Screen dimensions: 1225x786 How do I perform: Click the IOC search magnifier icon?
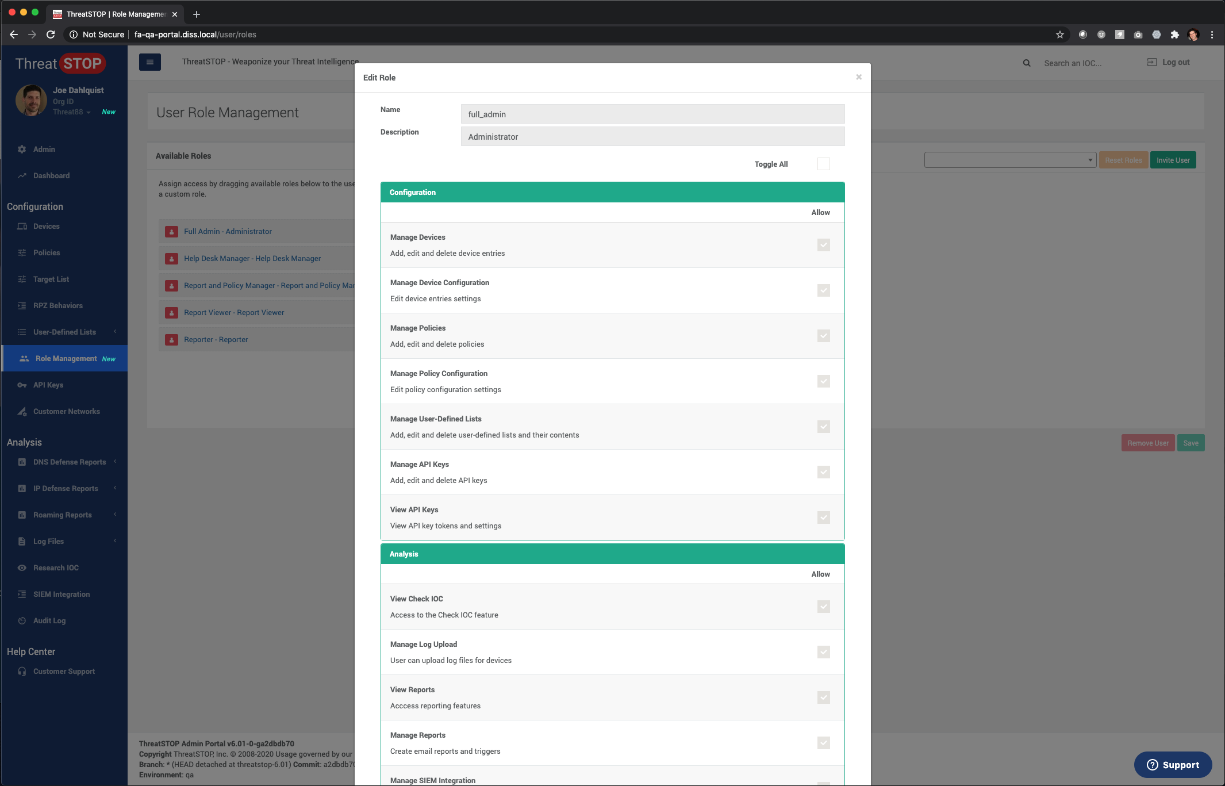pyautogui.click(x=1027, y=63)
